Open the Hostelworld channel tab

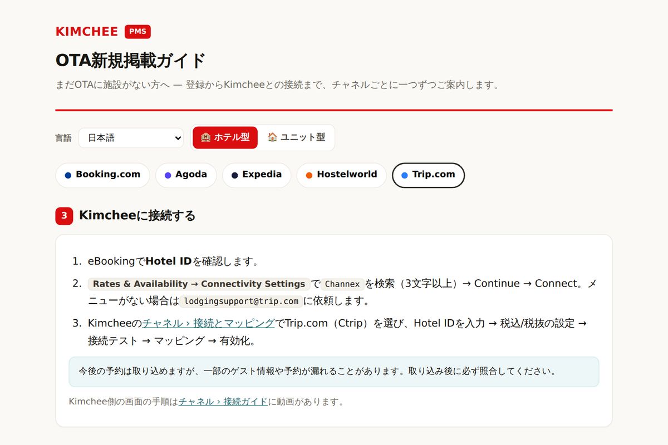point(341,175)
